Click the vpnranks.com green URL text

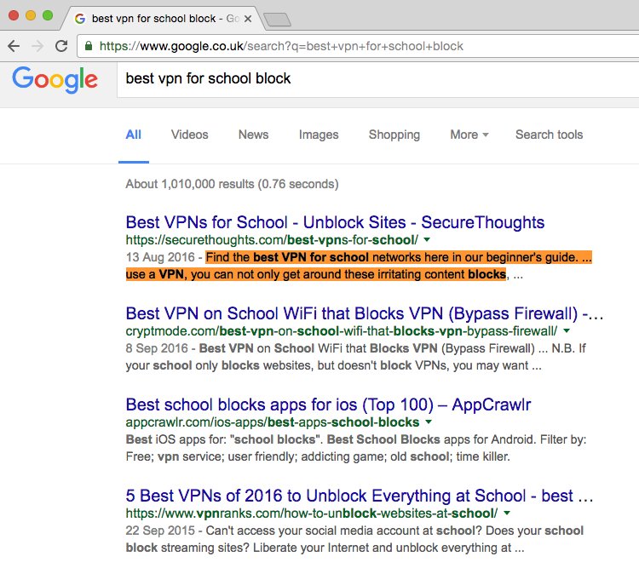[312, 513]
